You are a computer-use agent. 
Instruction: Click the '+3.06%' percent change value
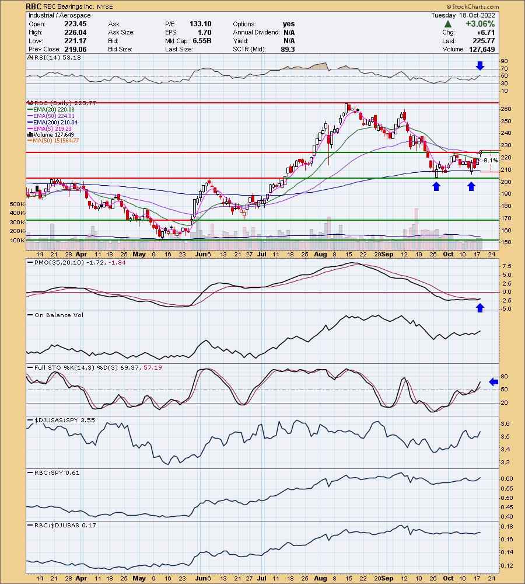(480, 24)
